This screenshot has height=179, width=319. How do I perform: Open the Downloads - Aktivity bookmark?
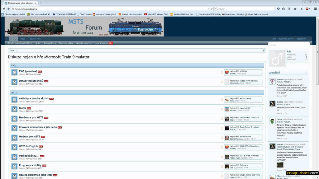pos(232,14)
